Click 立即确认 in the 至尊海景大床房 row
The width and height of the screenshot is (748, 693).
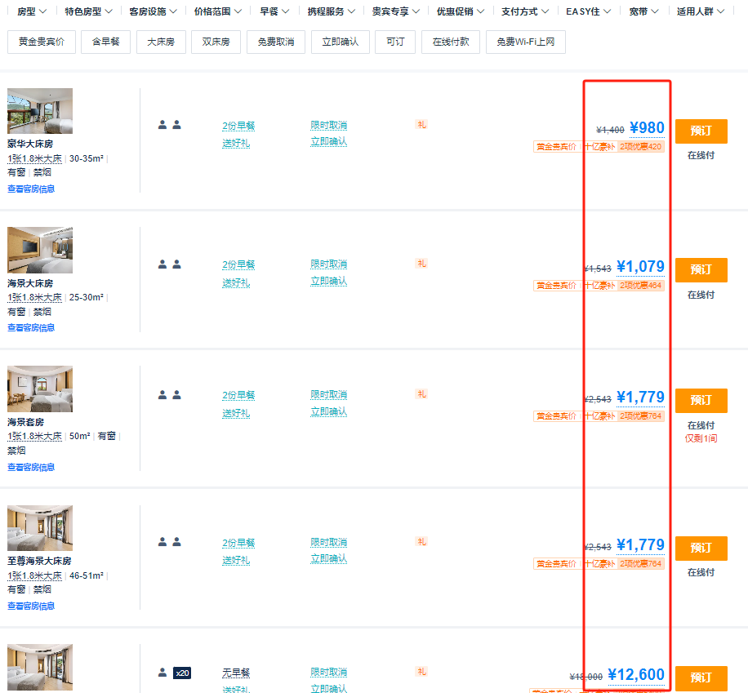coord(329,558)
